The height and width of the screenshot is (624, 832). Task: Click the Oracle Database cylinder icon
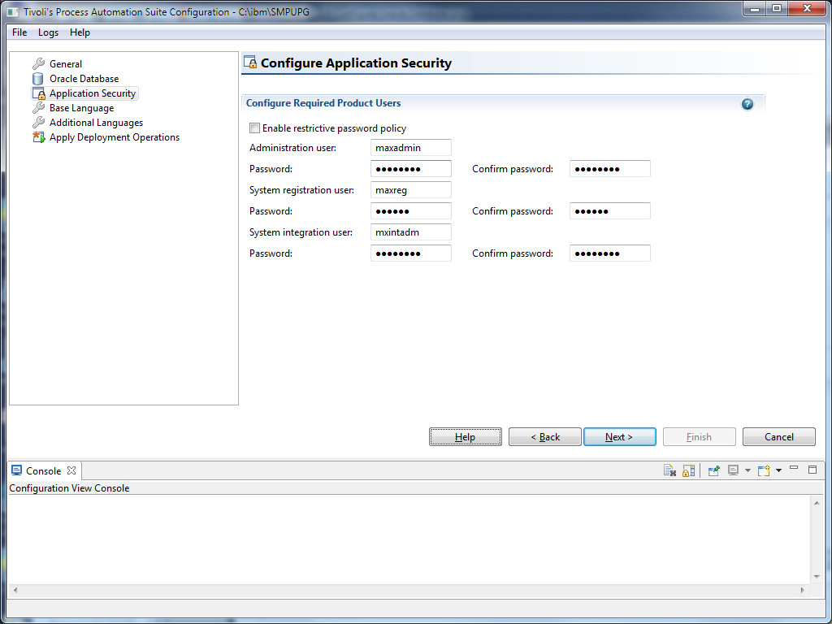(x=38, y=79)
